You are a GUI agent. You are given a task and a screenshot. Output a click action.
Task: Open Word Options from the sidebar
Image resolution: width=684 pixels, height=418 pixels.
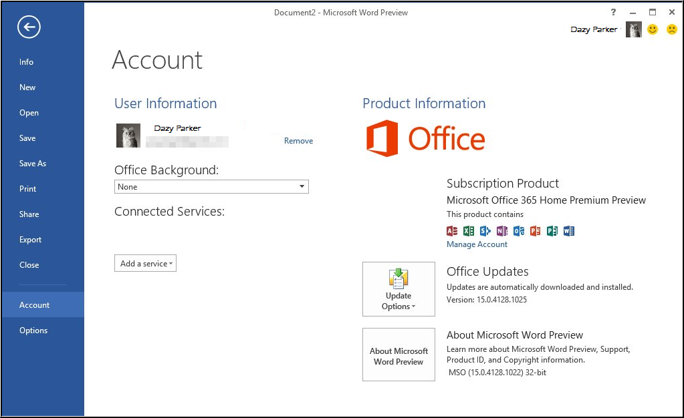[x=33, y=331]
